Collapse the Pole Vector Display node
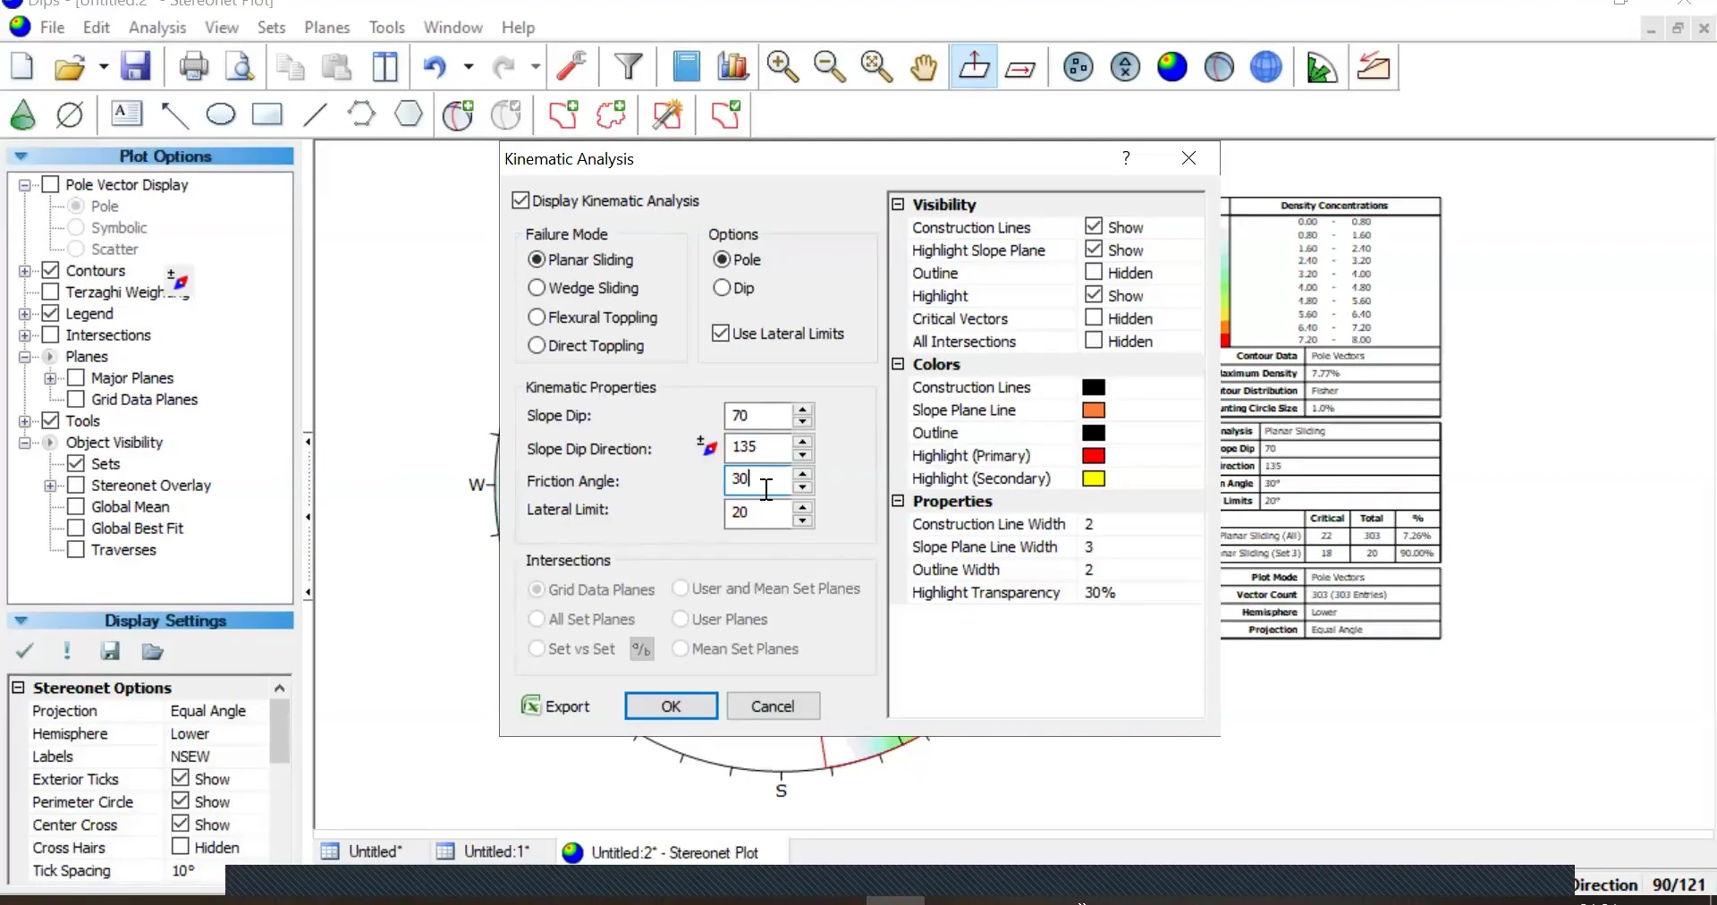The image size is (1717, 905). point(25,185)
